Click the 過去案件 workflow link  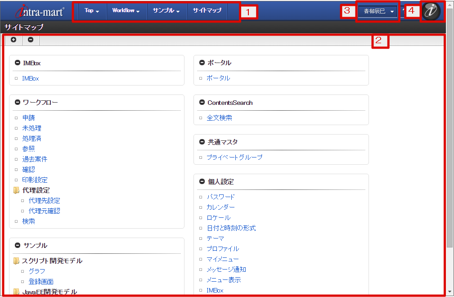[x=34, y=159]
